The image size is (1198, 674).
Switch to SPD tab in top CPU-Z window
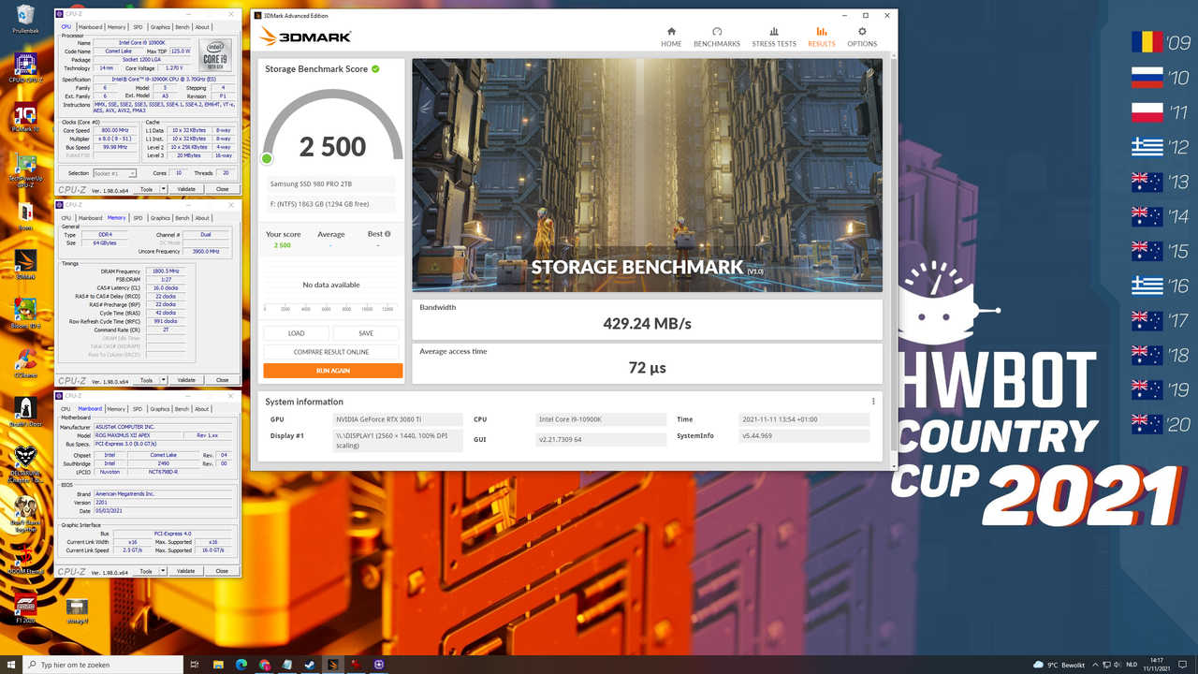138,27
